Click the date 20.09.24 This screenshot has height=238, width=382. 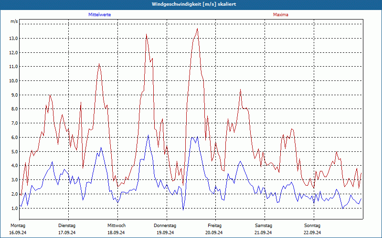[x=214, y=233]
